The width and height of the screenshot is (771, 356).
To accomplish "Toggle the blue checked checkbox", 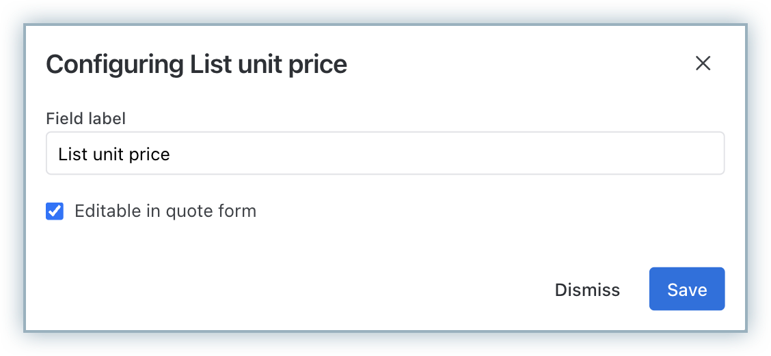I will pos(55,211).
